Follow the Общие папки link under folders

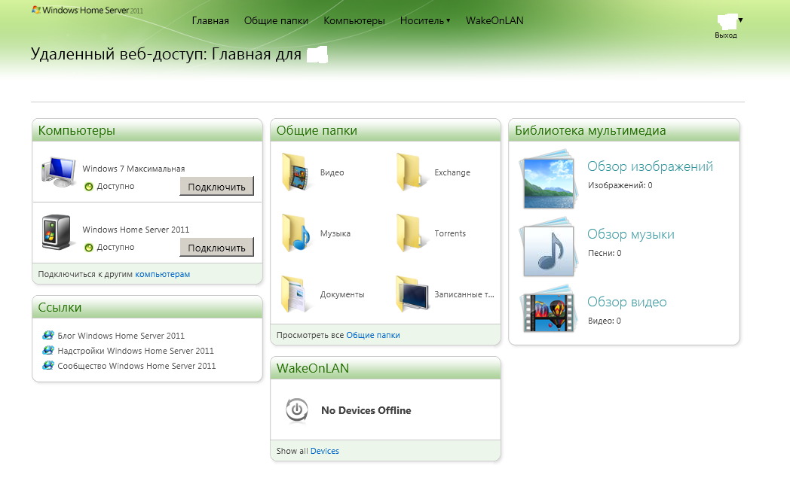(373, 335)
